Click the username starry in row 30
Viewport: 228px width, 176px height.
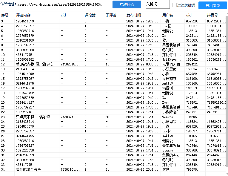[x=168, y=150]
